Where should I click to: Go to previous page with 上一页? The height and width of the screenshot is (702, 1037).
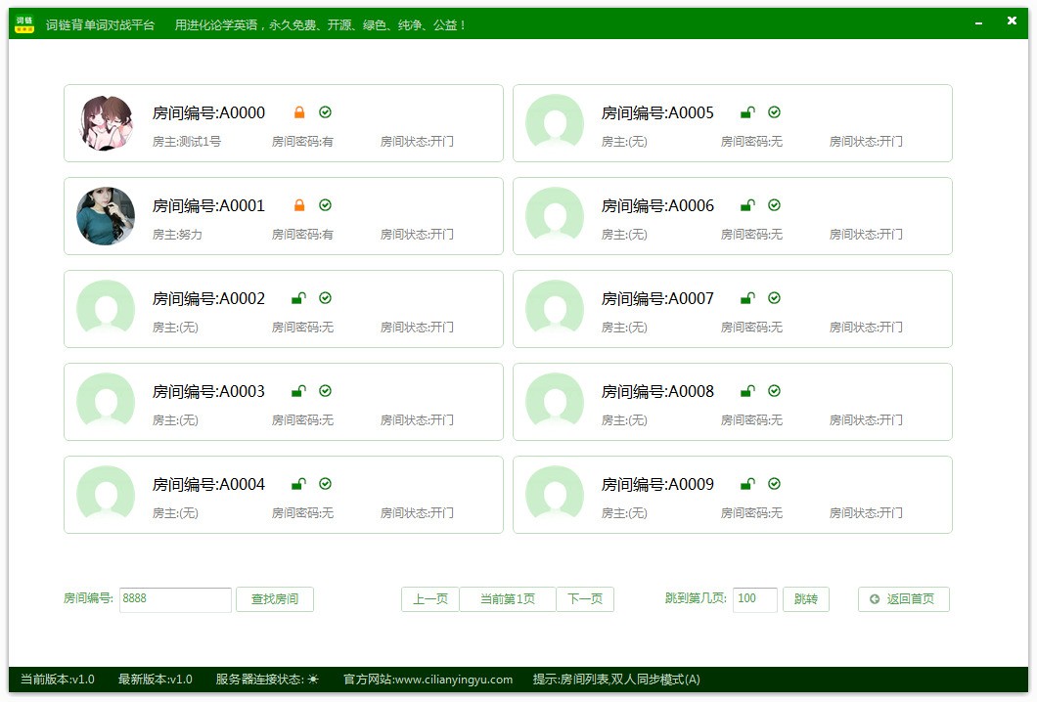(x=430, y=599)
